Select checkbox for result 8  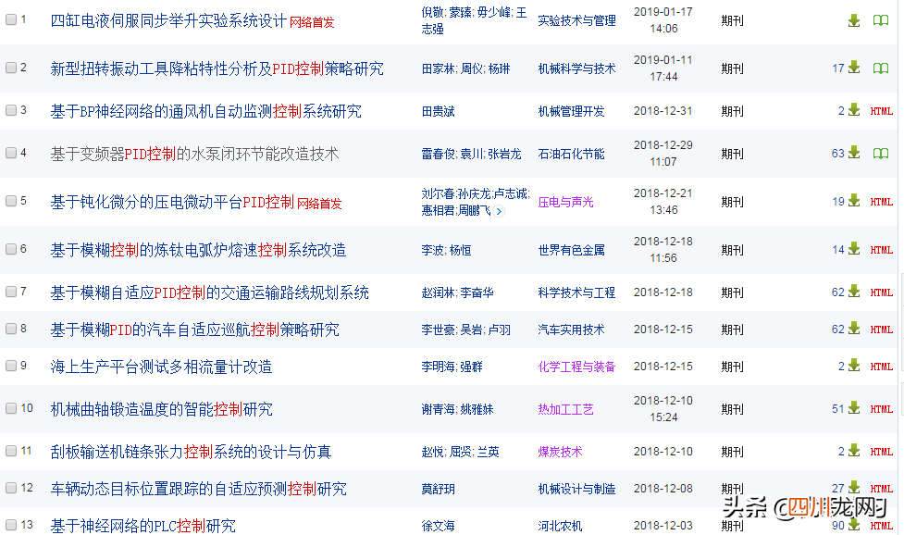[x=11, y=329]
